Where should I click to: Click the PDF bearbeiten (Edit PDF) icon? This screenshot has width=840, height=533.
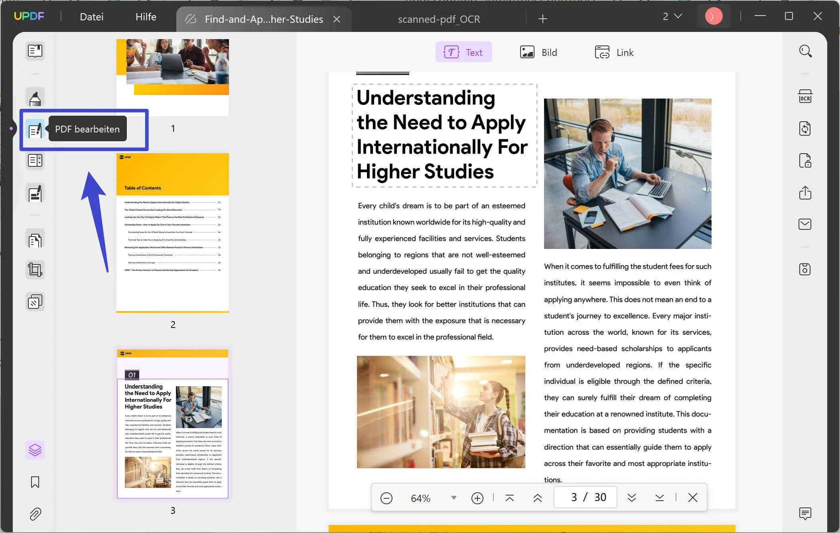35,130
